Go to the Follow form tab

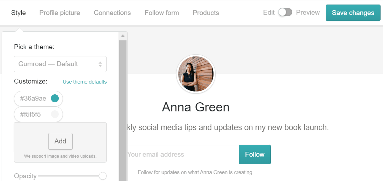point(162,13)
